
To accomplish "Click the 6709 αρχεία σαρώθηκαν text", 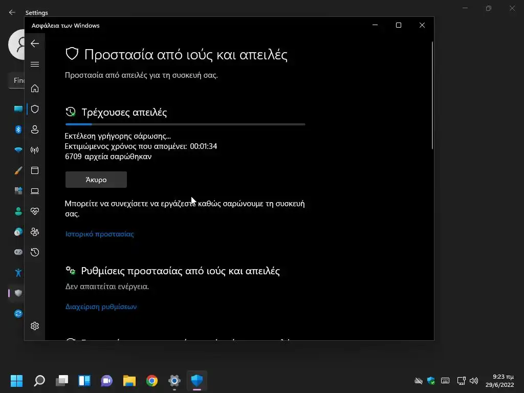I will [108, 157].
